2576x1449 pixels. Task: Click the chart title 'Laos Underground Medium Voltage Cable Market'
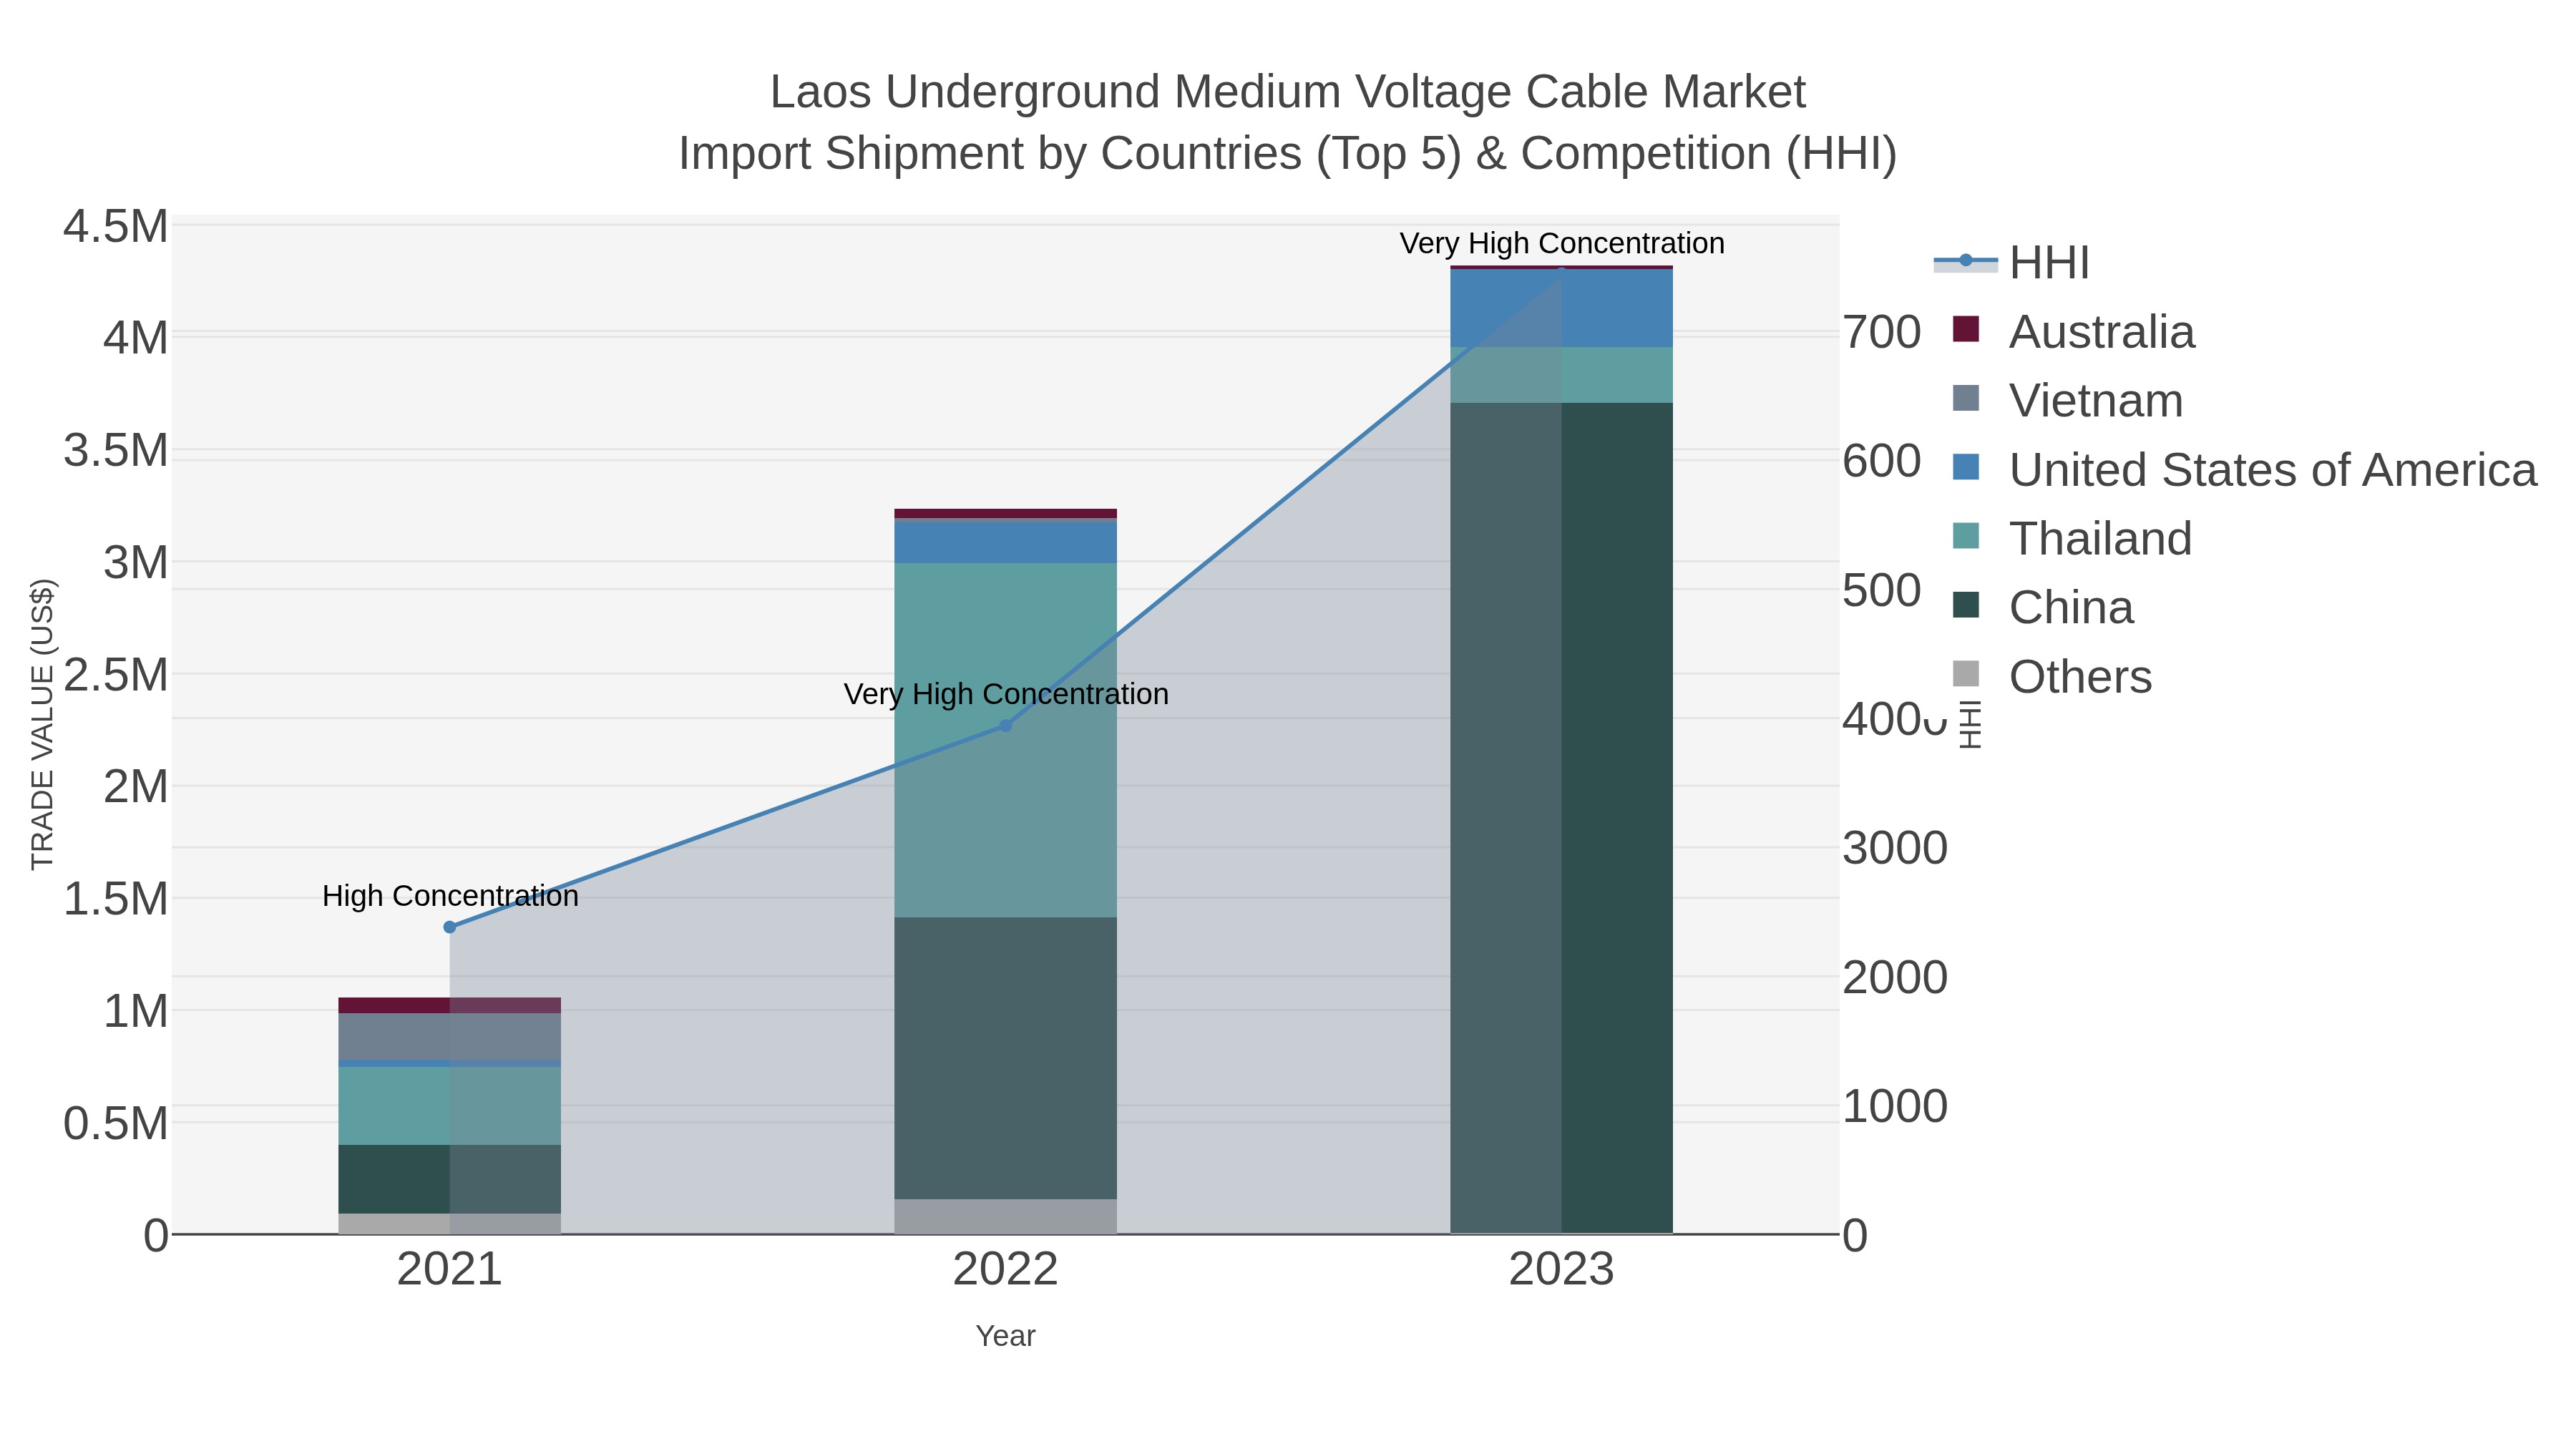(1288, 92)
